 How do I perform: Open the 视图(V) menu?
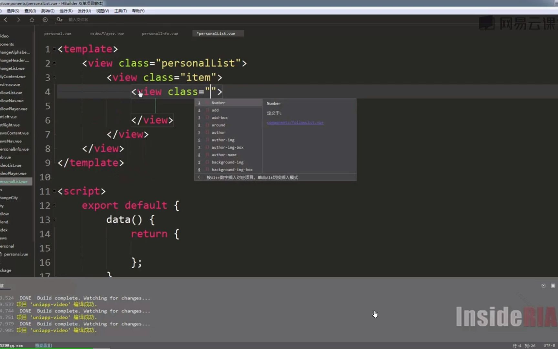[x=102, y=11]
